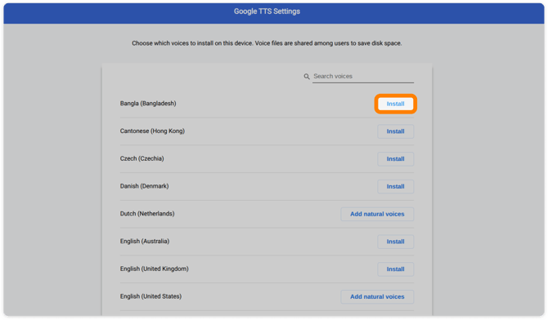
Task: Install the Czech (Czechia) voice
Action: [395, 159]
